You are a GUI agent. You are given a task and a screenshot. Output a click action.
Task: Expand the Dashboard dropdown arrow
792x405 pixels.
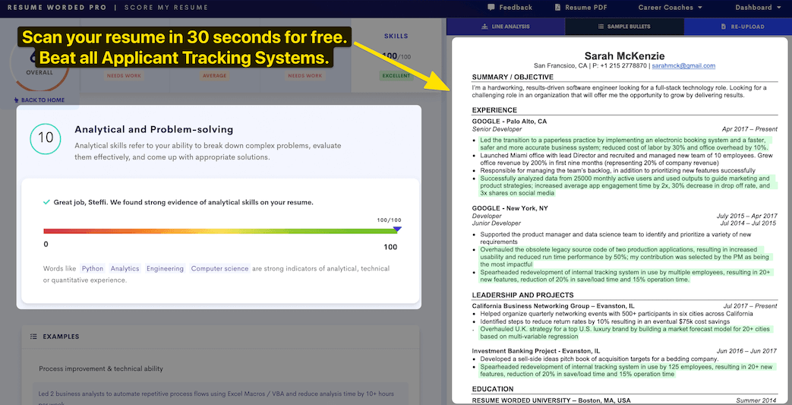click(778, 8)
